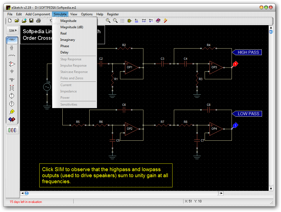Open the SIM dropdown button
The image size is (281, 212).
pos(13,30)
